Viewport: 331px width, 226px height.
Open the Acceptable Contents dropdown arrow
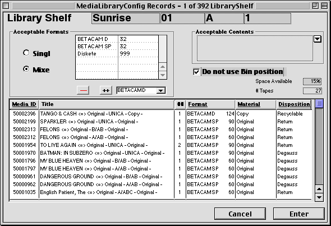(x=318, y=39)
